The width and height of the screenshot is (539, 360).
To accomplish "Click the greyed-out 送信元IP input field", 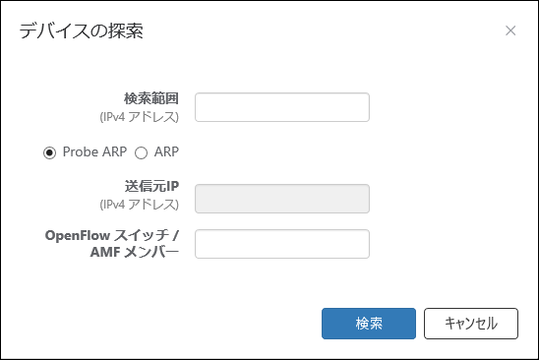I will [x=282, y=199].
